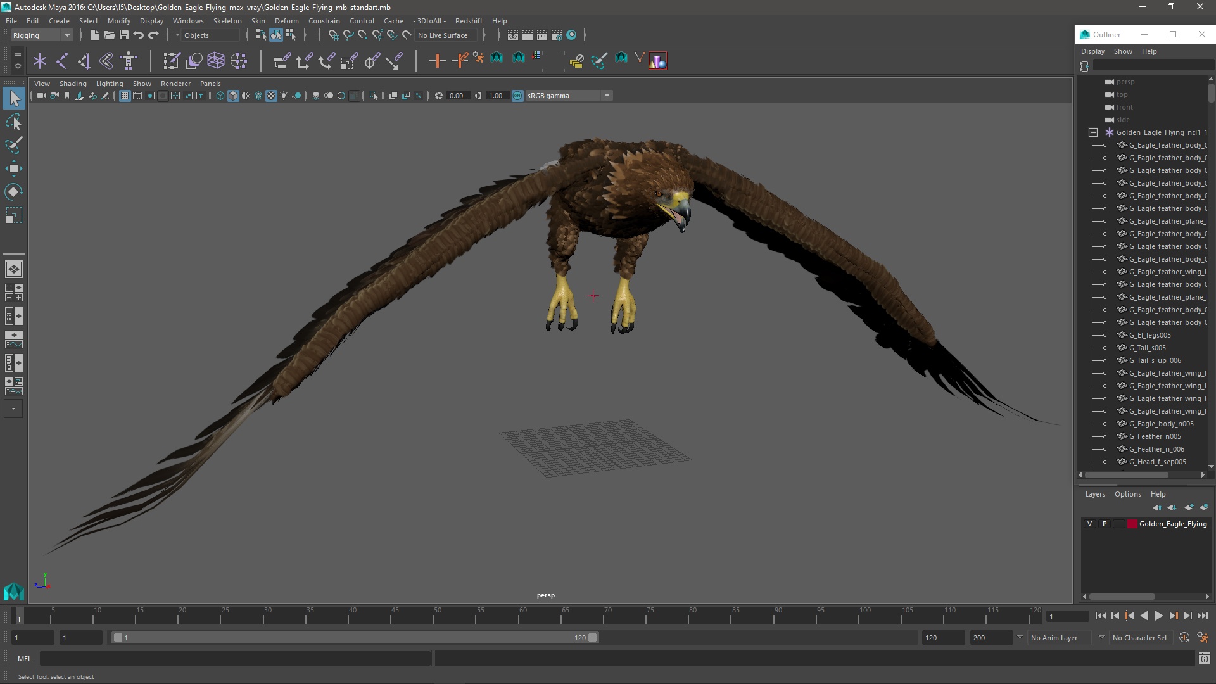Screen dimensions: 1216x684
Task: Toggle the viewport grid display icon
Action: (x=125, y=96)
